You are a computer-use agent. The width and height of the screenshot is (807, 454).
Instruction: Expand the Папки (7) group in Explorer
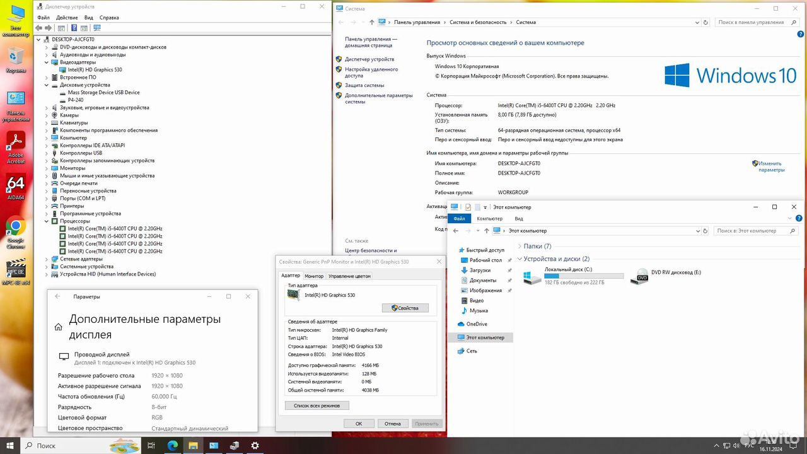[520, 247]
